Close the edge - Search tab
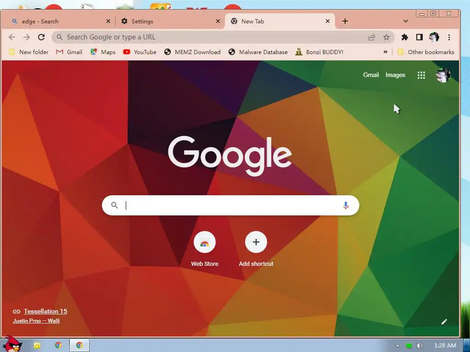This screenshot has height=352, width=470. coord(108,21)
